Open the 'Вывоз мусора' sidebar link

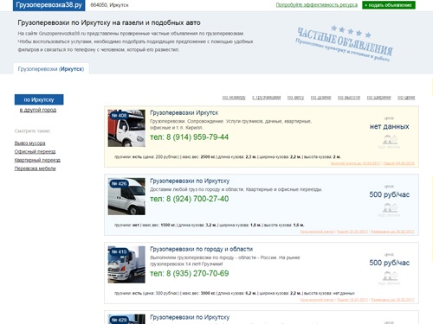pyautogui.click(x=29, y=143)
